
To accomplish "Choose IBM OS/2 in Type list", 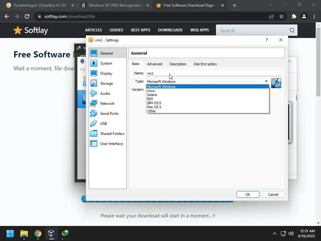I will click(208, 103).
